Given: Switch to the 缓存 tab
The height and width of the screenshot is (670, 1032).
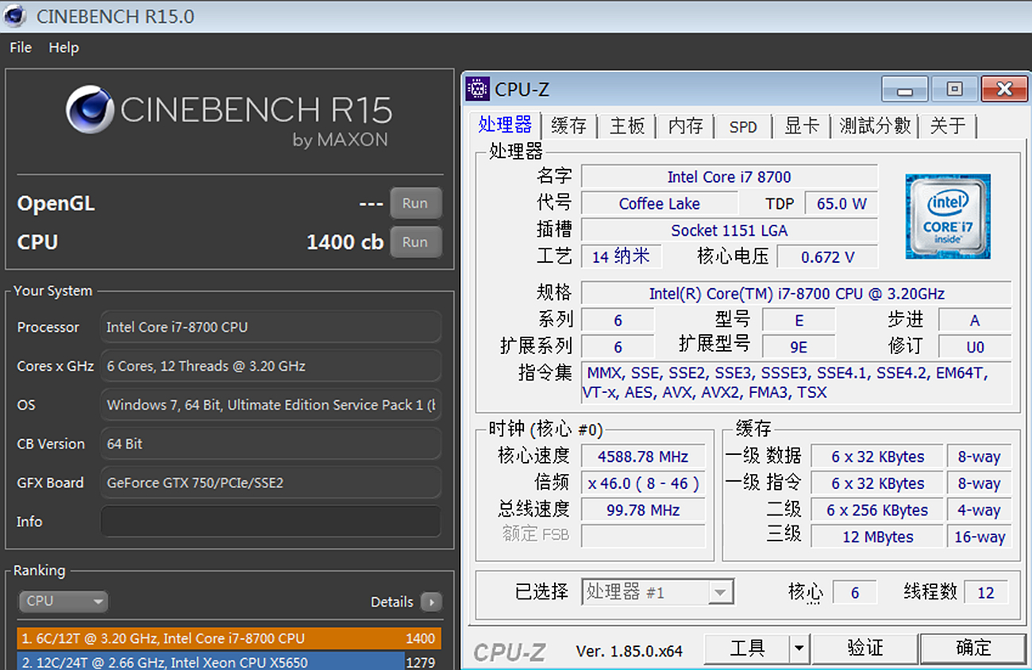Looking at the screenshot, I should tap(568, 126).
